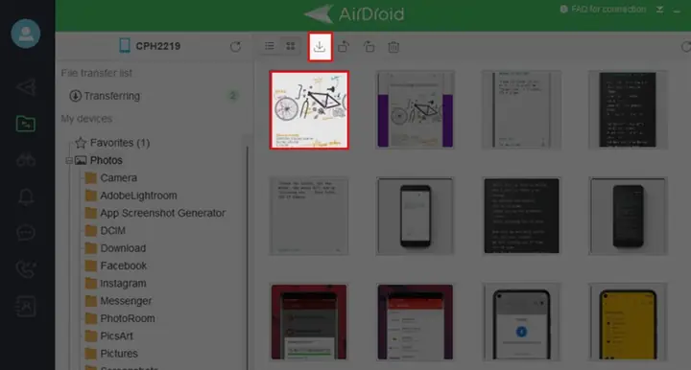Click the folder tree vertical scrollbar
Image resolution: width=691 pixels, height=370 pixels.
tap(247, 255)
